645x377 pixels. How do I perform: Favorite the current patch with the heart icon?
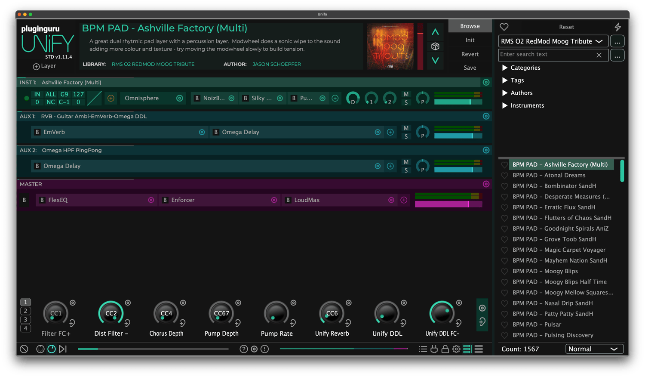504,27
